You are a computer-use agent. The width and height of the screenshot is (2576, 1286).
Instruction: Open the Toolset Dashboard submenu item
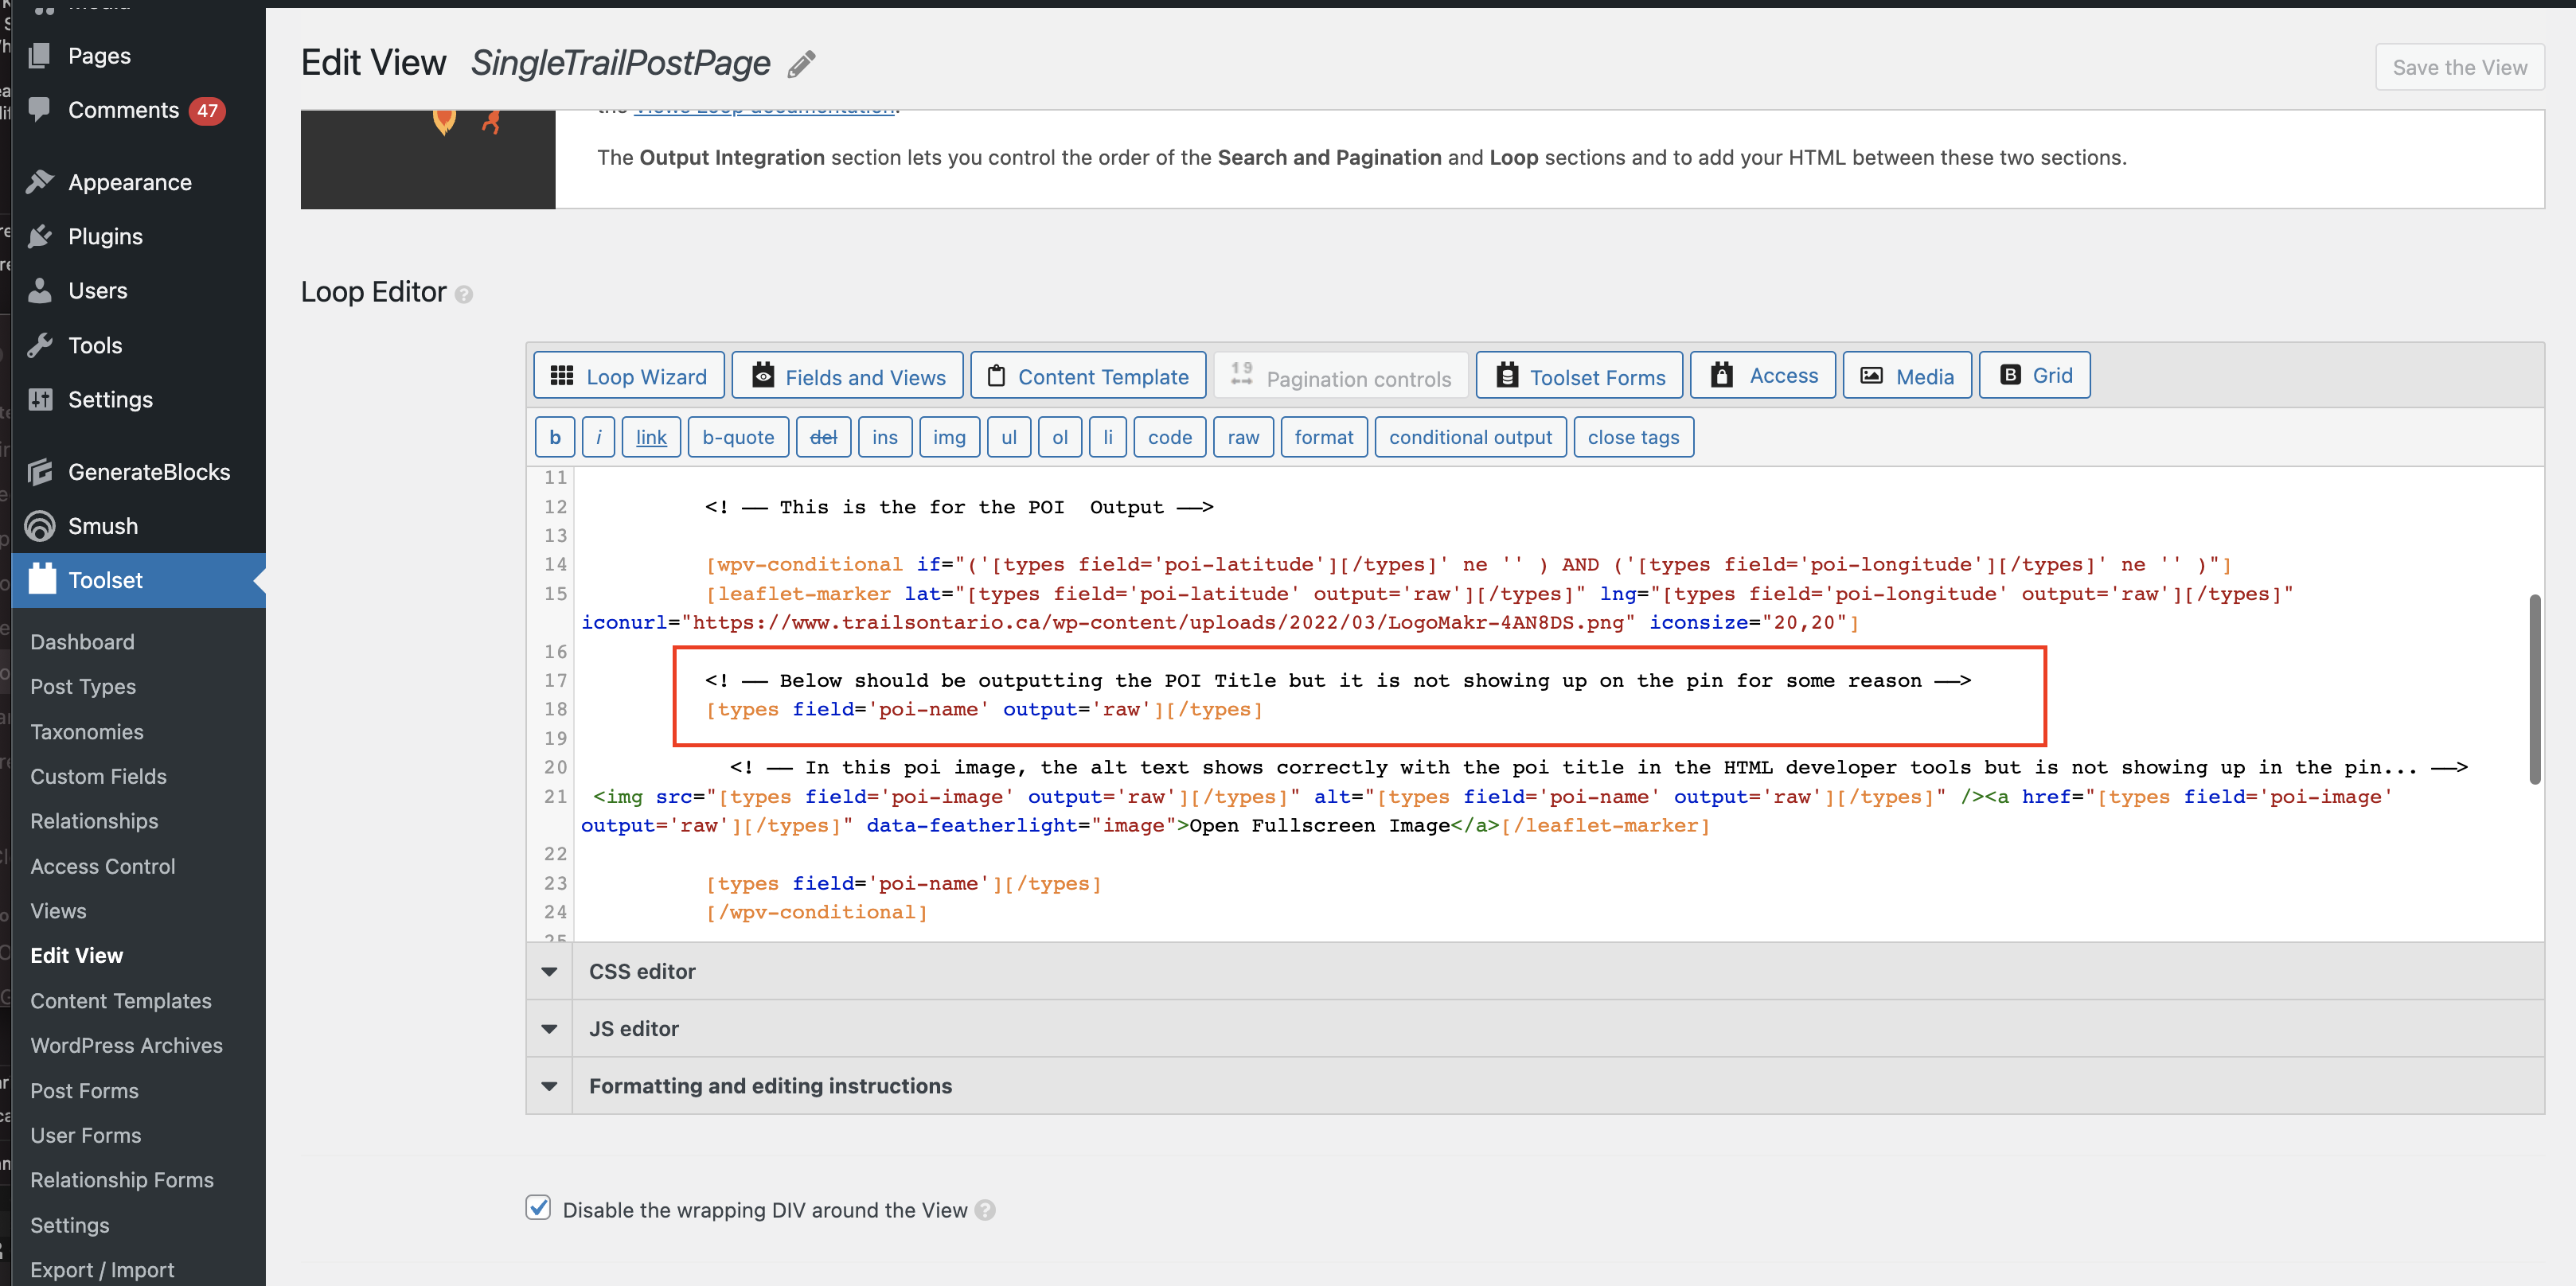(x=82, y=642)
